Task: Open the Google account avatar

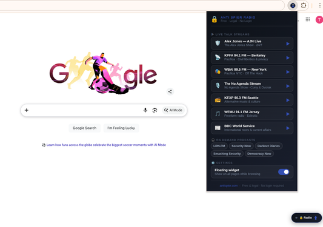Action: pos(319,20)
